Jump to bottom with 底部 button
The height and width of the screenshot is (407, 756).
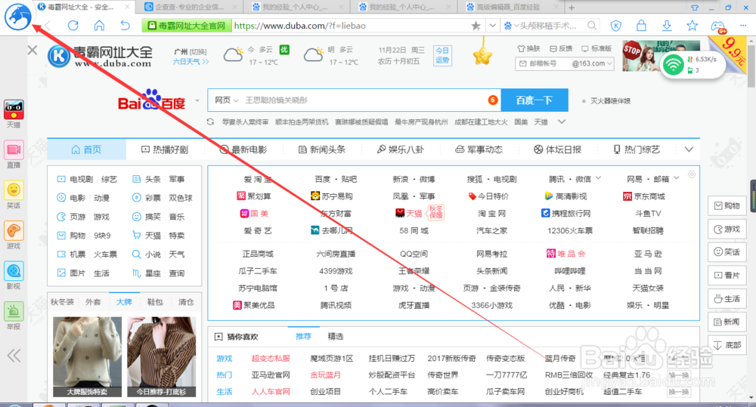[x=727, y=345]
